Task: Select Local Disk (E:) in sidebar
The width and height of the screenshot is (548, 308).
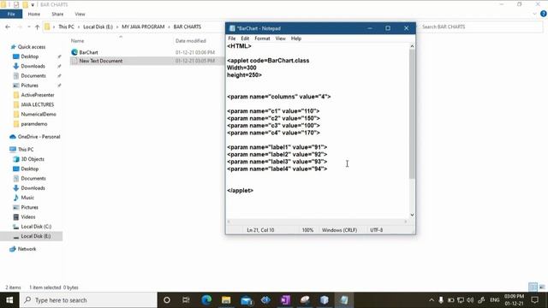Action: pyautogui.click(x=35, y=236)
